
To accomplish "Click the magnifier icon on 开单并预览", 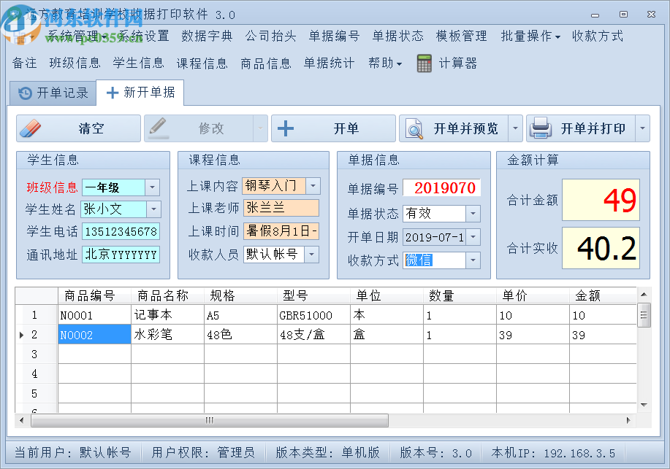I will [412, 128].
